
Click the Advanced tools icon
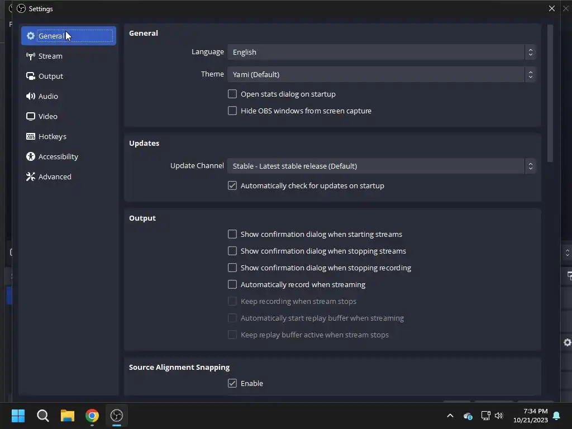(x=31, y=177)
